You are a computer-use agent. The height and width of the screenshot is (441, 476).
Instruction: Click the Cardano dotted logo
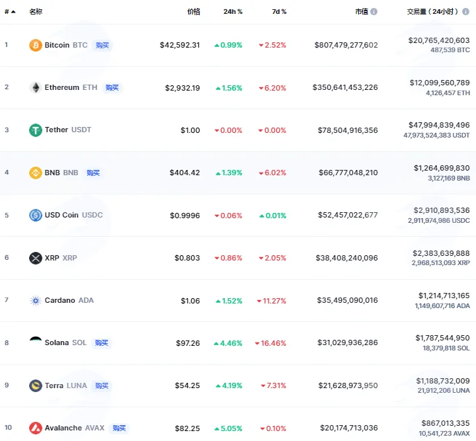[x=36, y=300]
